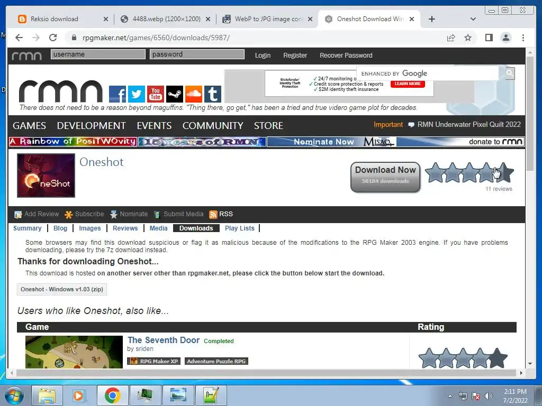
Task: Reload the page in Chrome
Action: coord(53,38)
